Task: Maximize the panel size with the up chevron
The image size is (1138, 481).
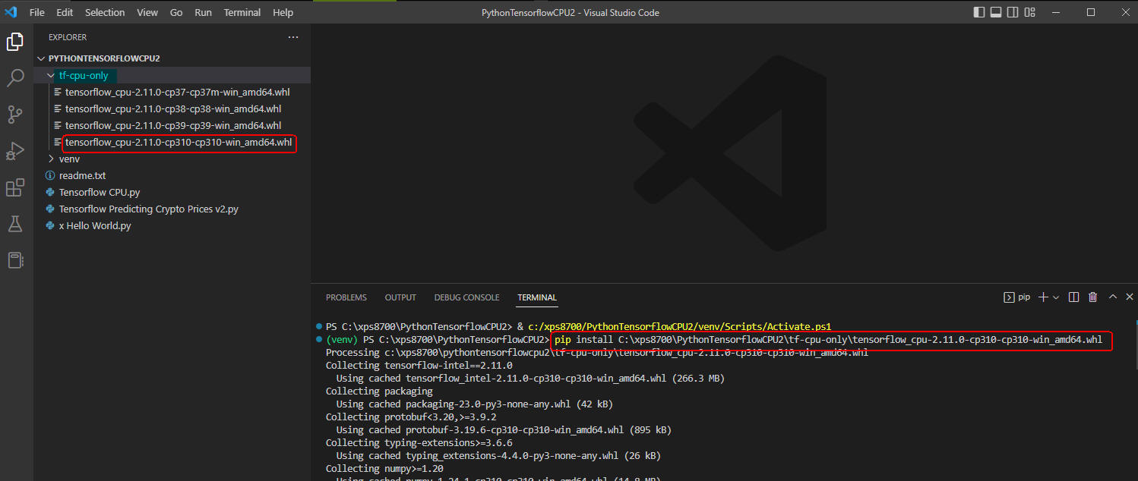Action: point(1113,297)
